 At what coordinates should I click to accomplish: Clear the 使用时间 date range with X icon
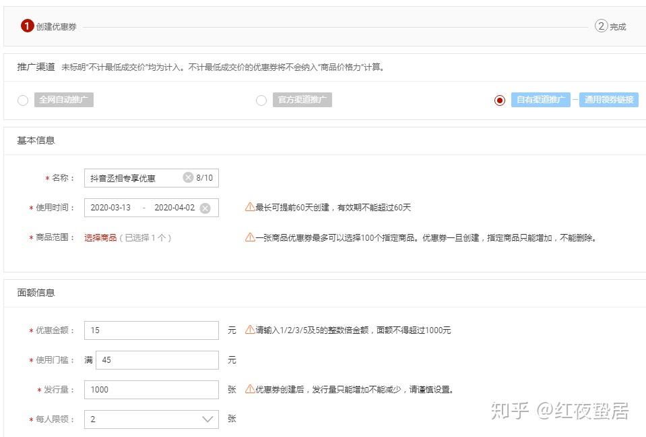[x=205, y=208]
